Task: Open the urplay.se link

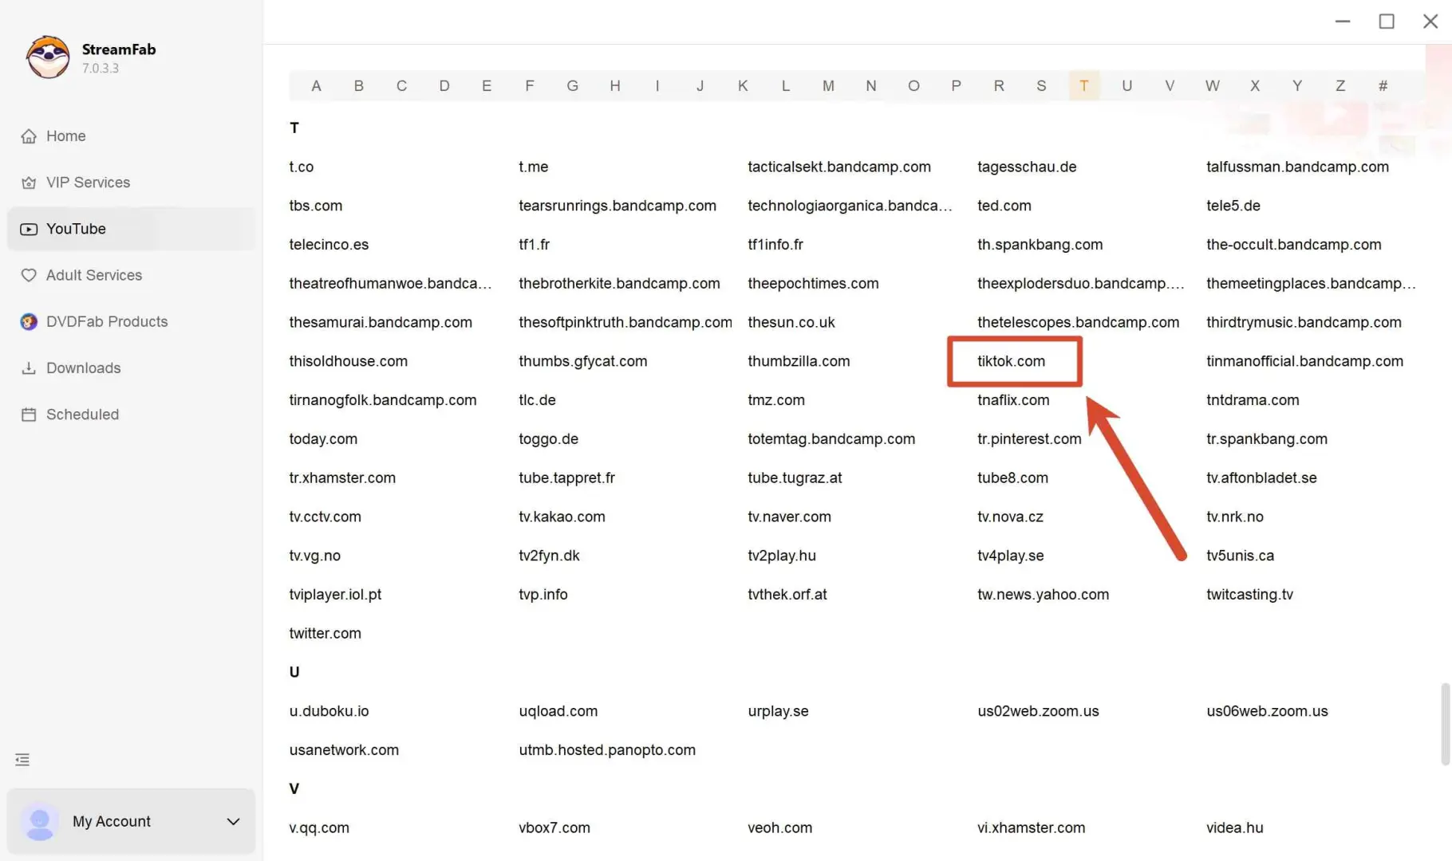Action: [778, 711]
